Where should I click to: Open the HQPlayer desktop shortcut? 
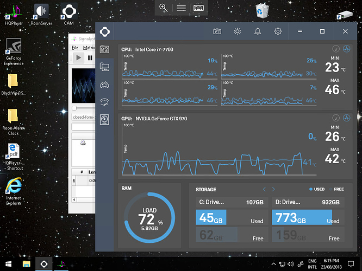point(14,15)
